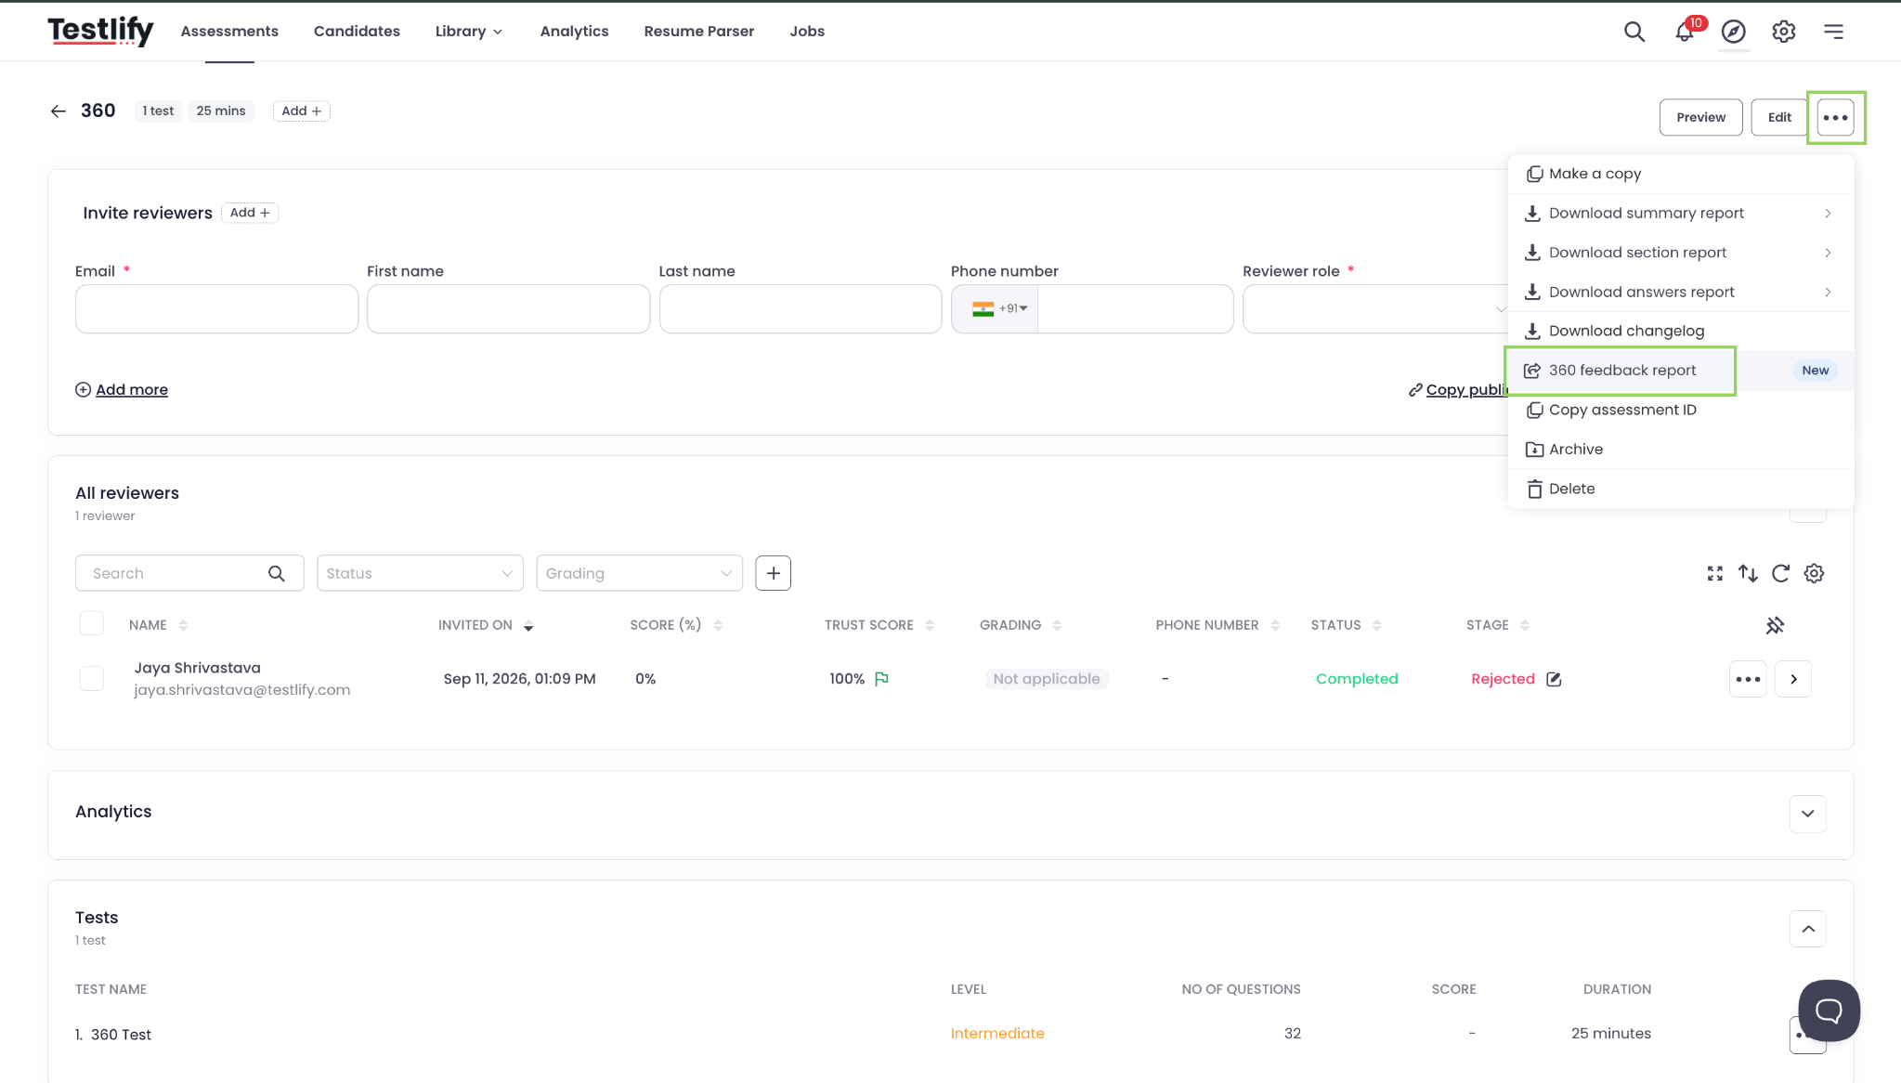Open settings gear in top navigation

(1784, 32)
